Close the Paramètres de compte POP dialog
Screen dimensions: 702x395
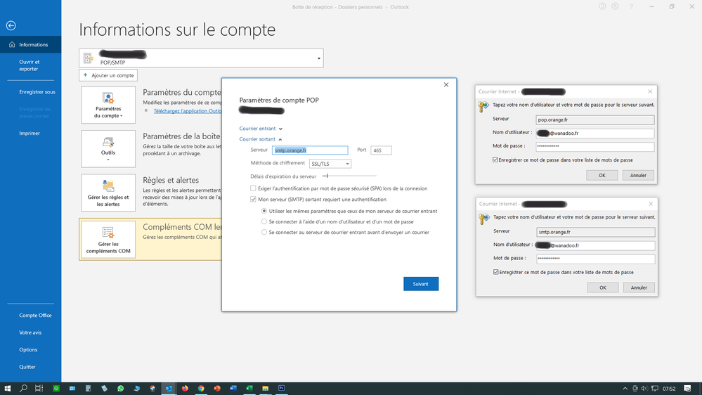pos(446,84)
